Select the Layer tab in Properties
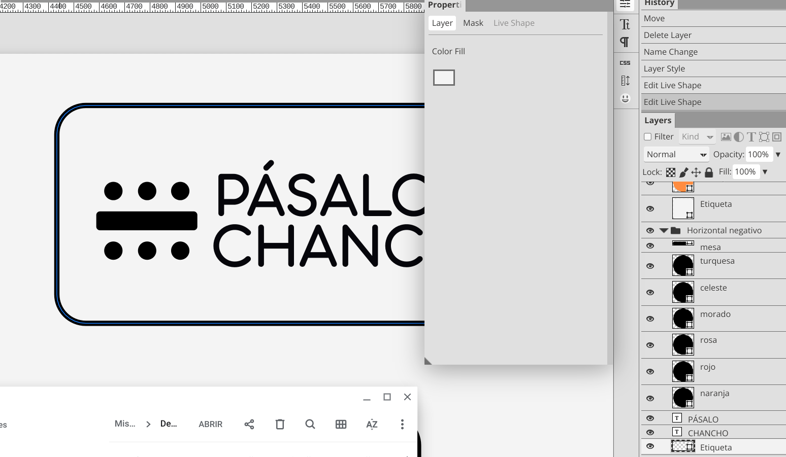Image resolution: width=786 pixels, height=457 pixels. click(x=442, y=23)
